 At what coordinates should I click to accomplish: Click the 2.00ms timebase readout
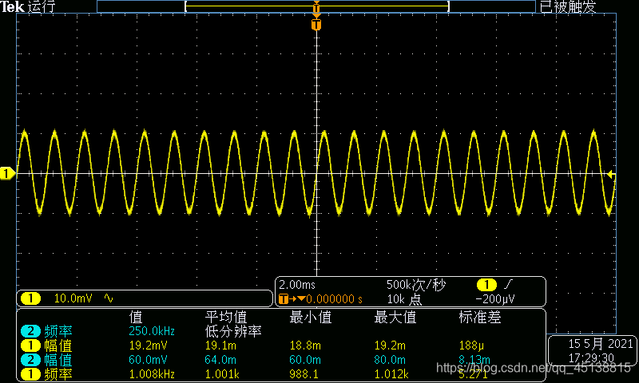tap(297, 285)
